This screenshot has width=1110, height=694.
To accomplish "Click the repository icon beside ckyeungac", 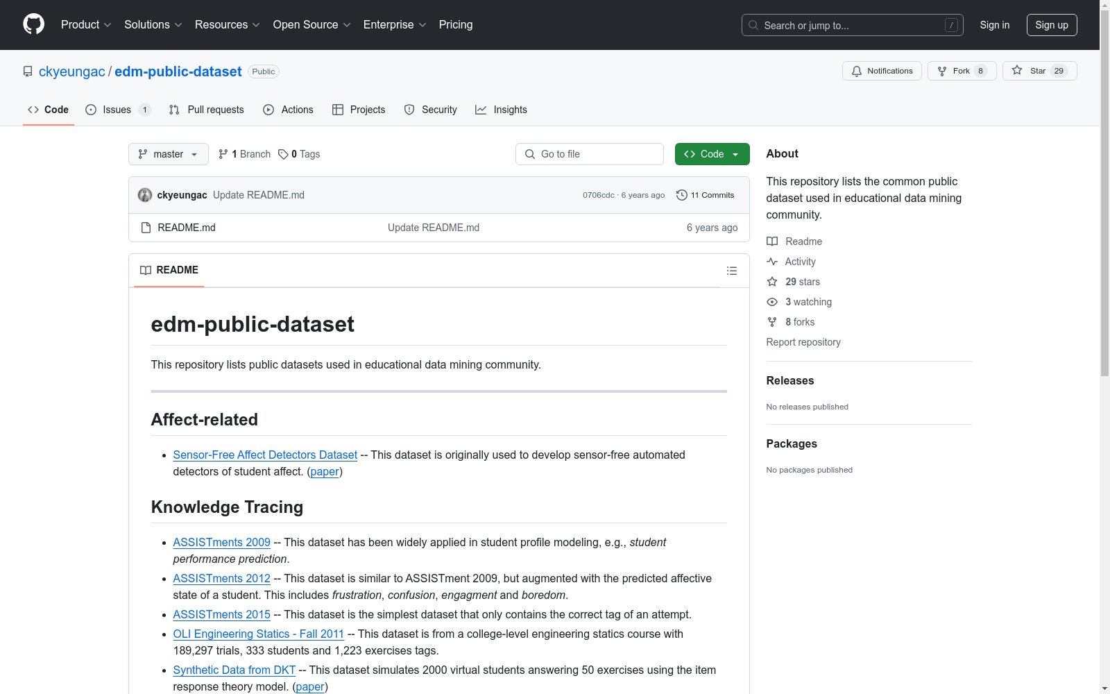I will point(28,71).
